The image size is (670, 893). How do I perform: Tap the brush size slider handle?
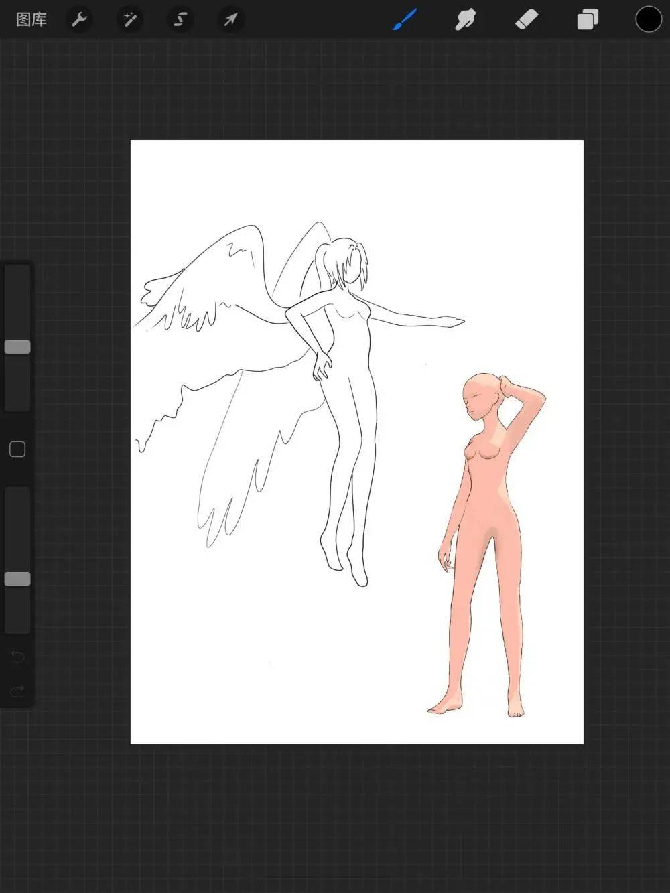point(17,346)
